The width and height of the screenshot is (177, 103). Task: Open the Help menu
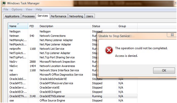coord(39,9)
